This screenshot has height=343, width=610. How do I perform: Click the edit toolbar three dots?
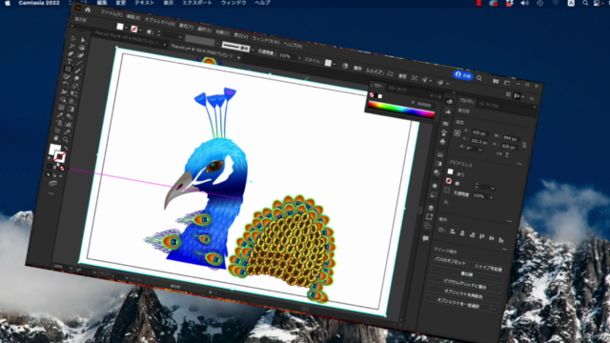[51, 192]
